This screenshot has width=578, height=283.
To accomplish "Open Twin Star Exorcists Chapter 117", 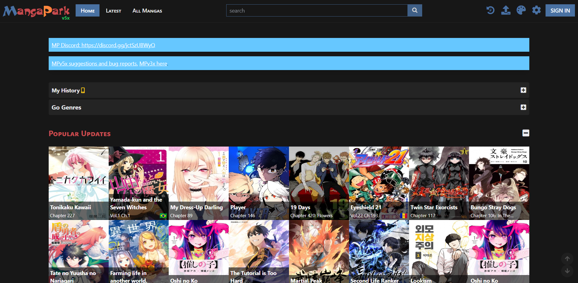I will pyautogui.click(x=423, y=216).
